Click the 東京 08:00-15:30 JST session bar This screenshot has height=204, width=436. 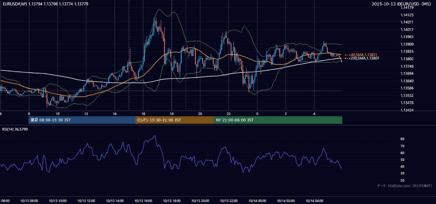click(82, 120)
